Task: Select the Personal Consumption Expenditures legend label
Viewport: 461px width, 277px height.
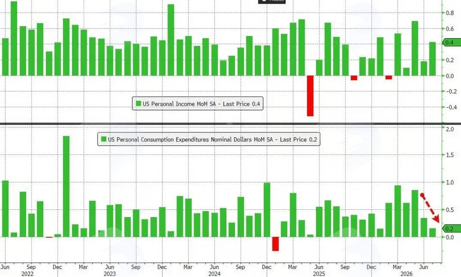Action: (x=212, y=139)
